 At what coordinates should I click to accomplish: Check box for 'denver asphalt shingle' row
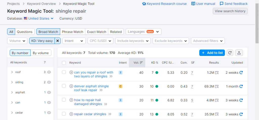click(64, 86)
